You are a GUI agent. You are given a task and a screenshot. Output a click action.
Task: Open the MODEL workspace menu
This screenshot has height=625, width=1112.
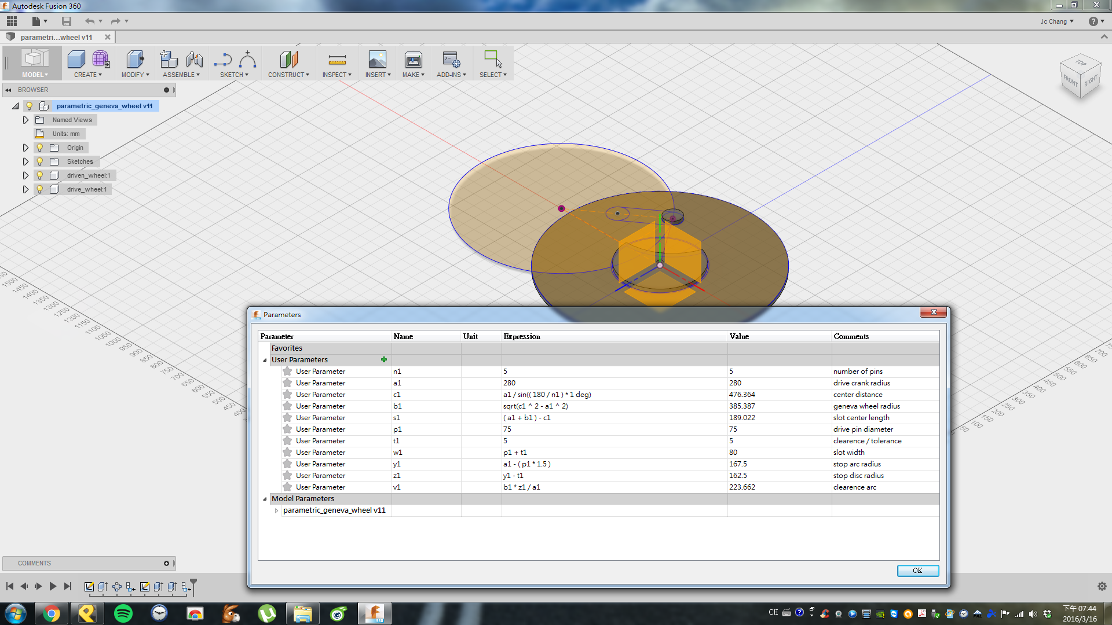[35, 75]
